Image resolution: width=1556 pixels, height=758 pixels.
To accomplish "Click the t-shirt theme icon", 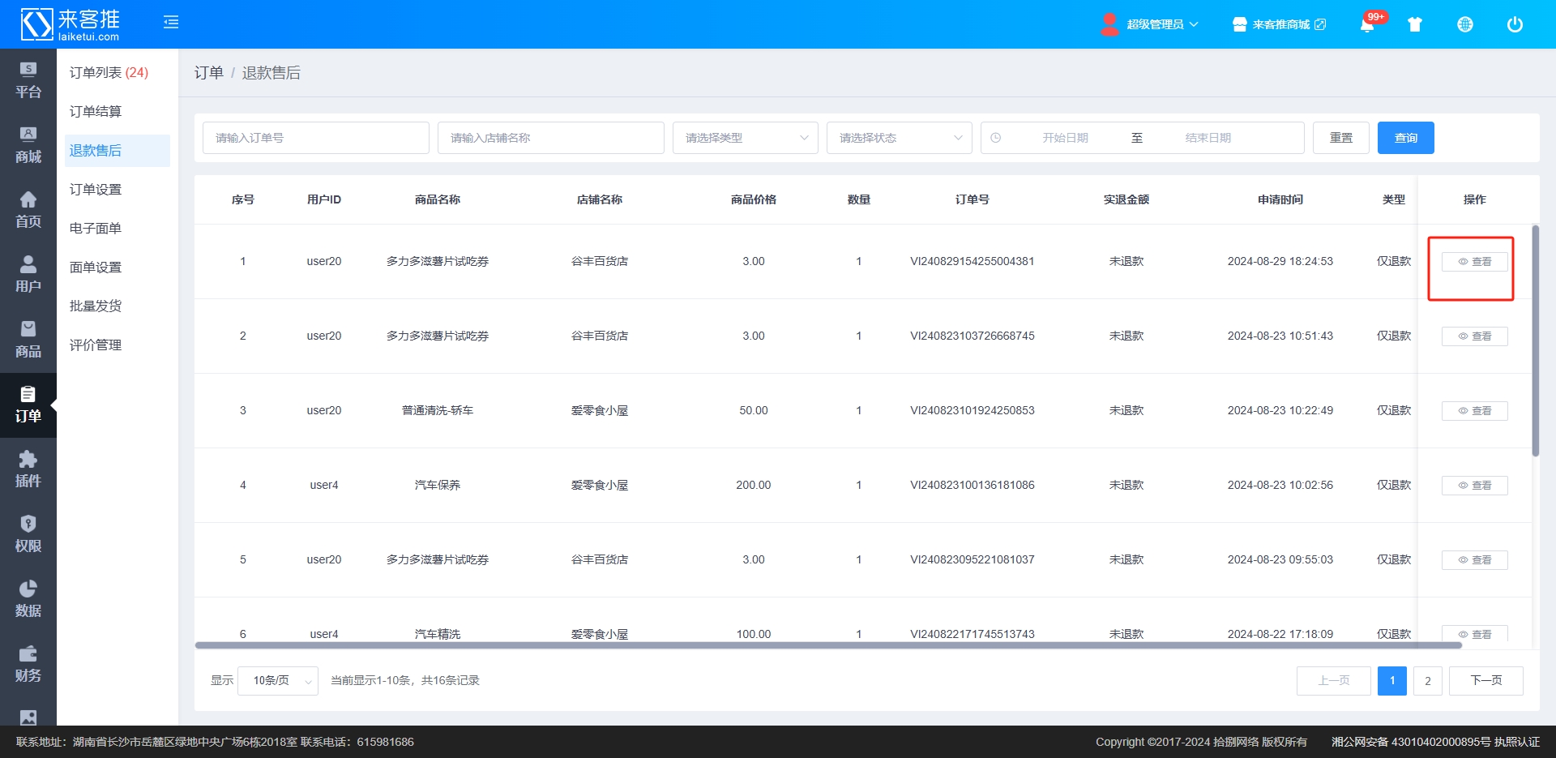I will point(1415,24).
